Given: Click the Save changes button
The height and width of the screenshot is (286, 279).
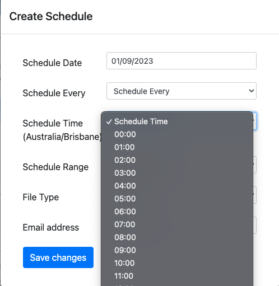Looking at the screenshot, I should click(58, 257).
